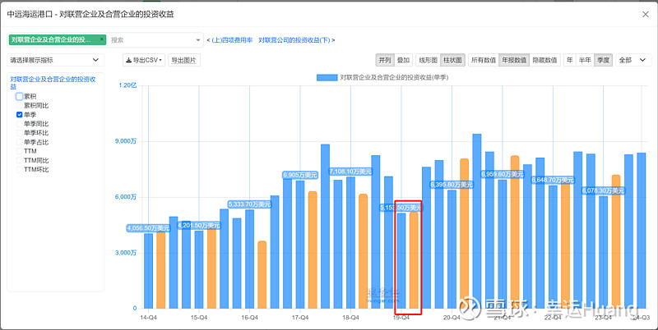Click the 对联营企业及合营企业的投资收益 sidebar heading

53,82
